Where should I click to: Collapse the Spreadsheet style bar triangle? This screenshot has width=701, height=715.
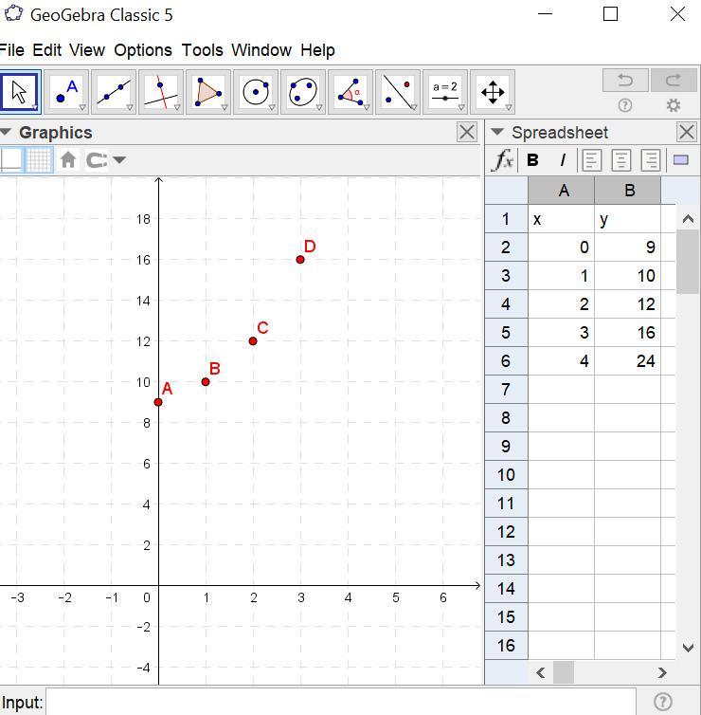497,132
